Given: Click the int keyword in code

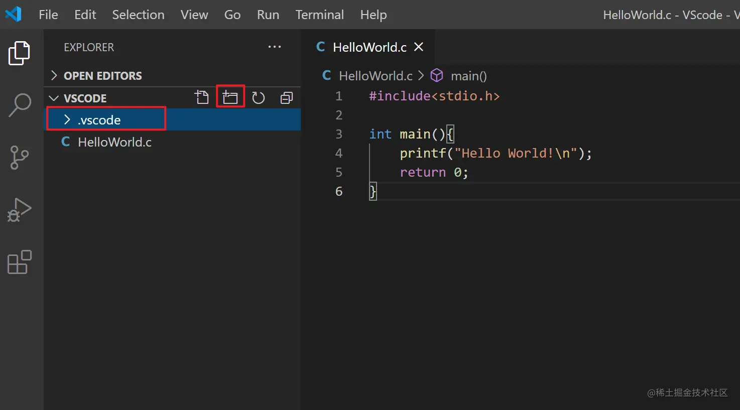Looking at the screenshot, I should [x=380, y=134].
